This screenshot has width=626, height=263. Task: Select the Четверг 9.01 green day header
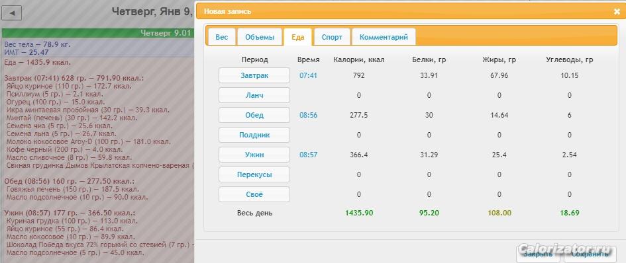pos(98,33)
